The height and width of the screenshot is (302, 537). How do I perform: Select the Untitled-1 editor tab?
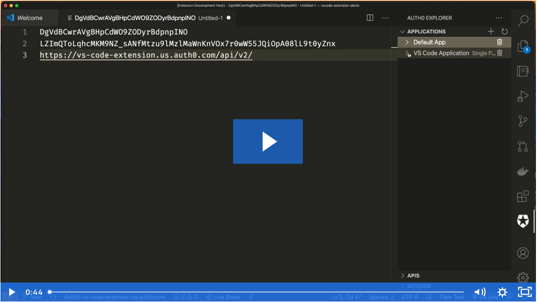tap(147, 18)
